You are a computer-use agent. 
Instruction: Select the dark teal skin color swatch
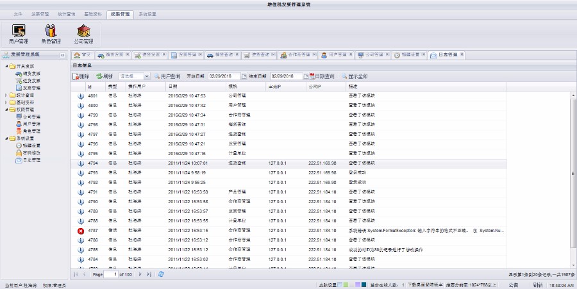pyautogui.click(x=364, y=285)
